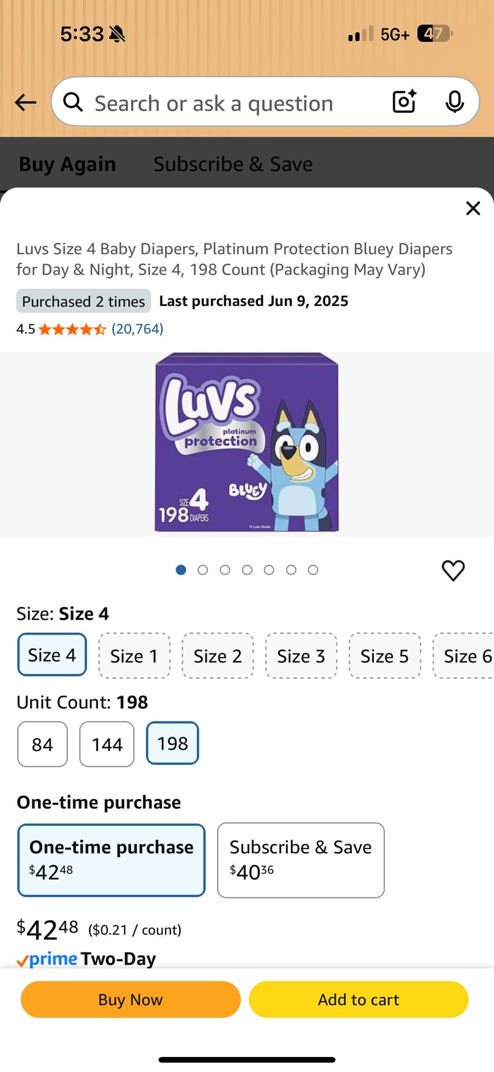Tap the magnifying glass search icon
Screen dimensions: 494x1072
click(x=73, y=102)
